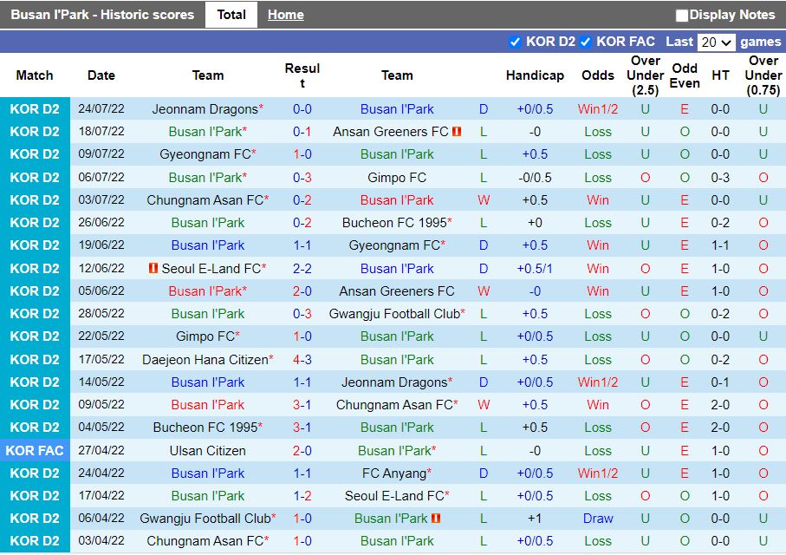Open Gimpo FC team on 06/07/22 row
786x555 pixels.
397,178
